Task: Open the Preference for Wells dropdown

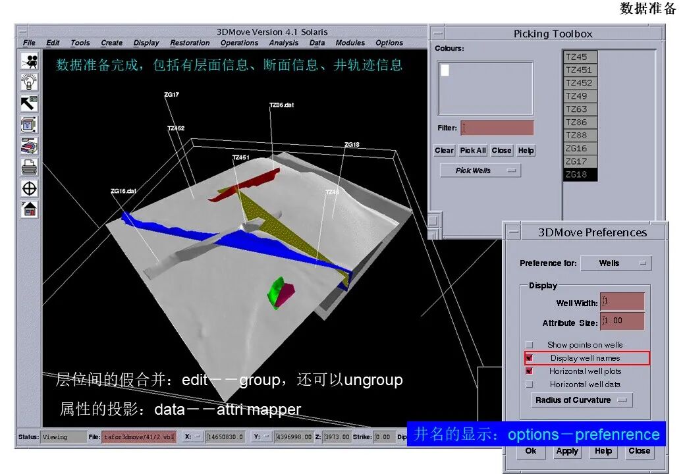Action: (616, 263)
